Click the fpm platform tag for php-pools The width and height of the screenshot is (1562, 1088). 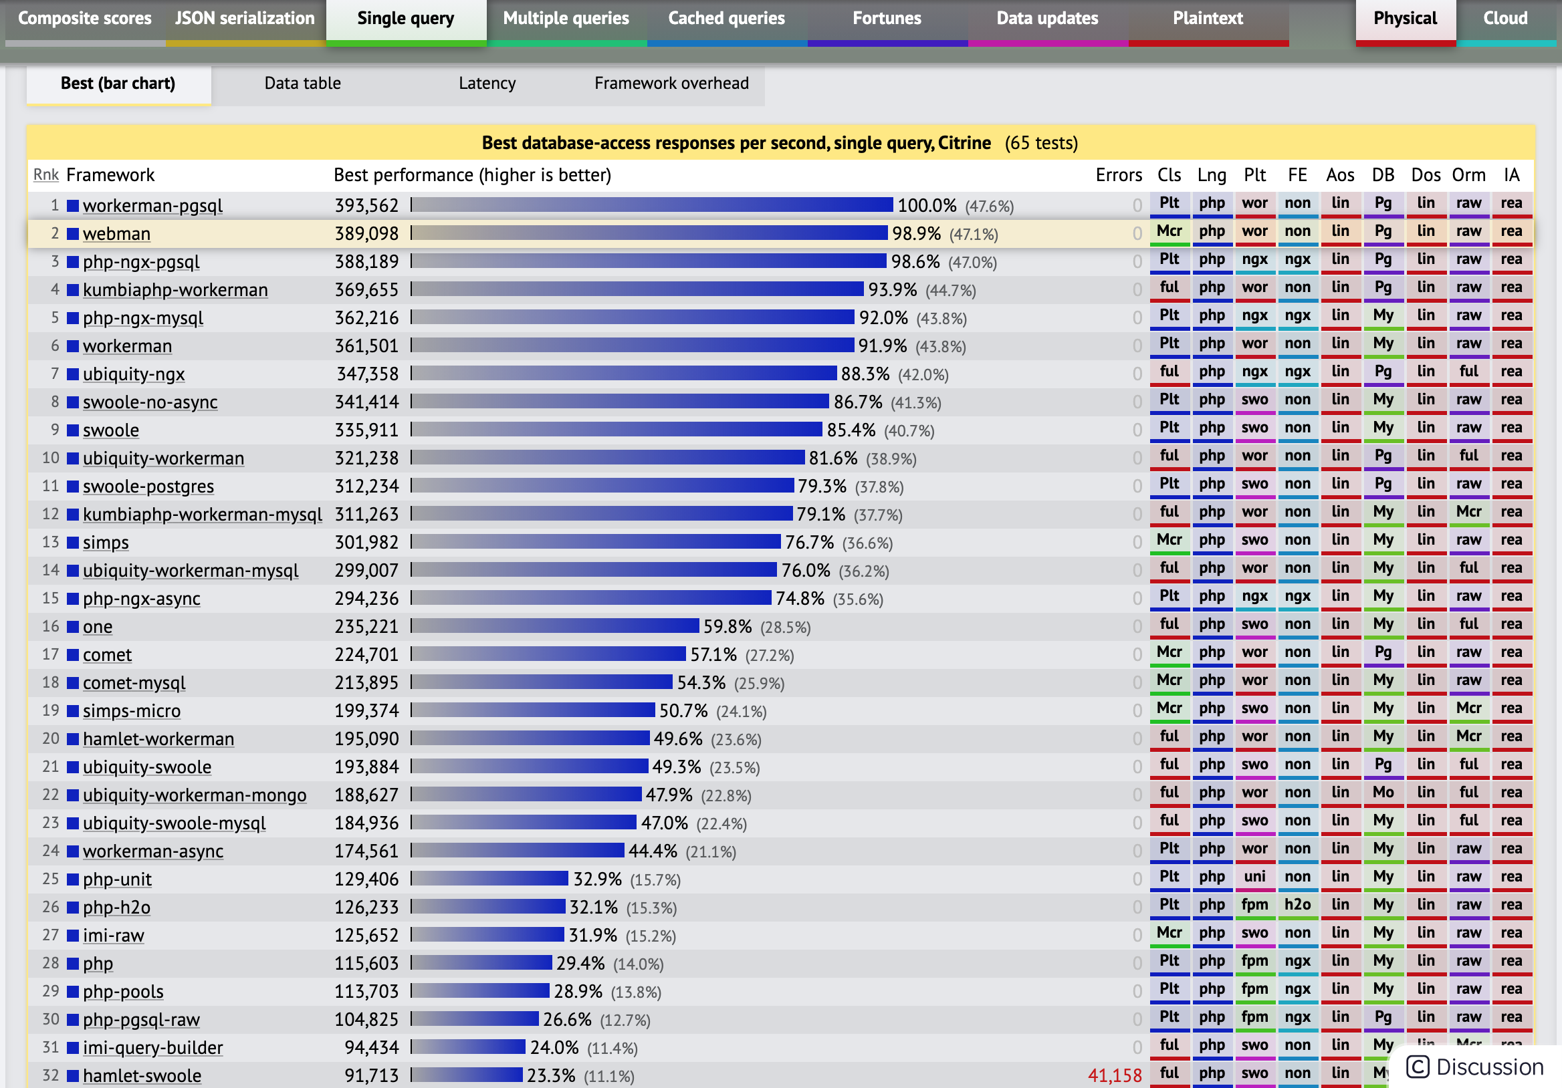[x=1254, y=989]
